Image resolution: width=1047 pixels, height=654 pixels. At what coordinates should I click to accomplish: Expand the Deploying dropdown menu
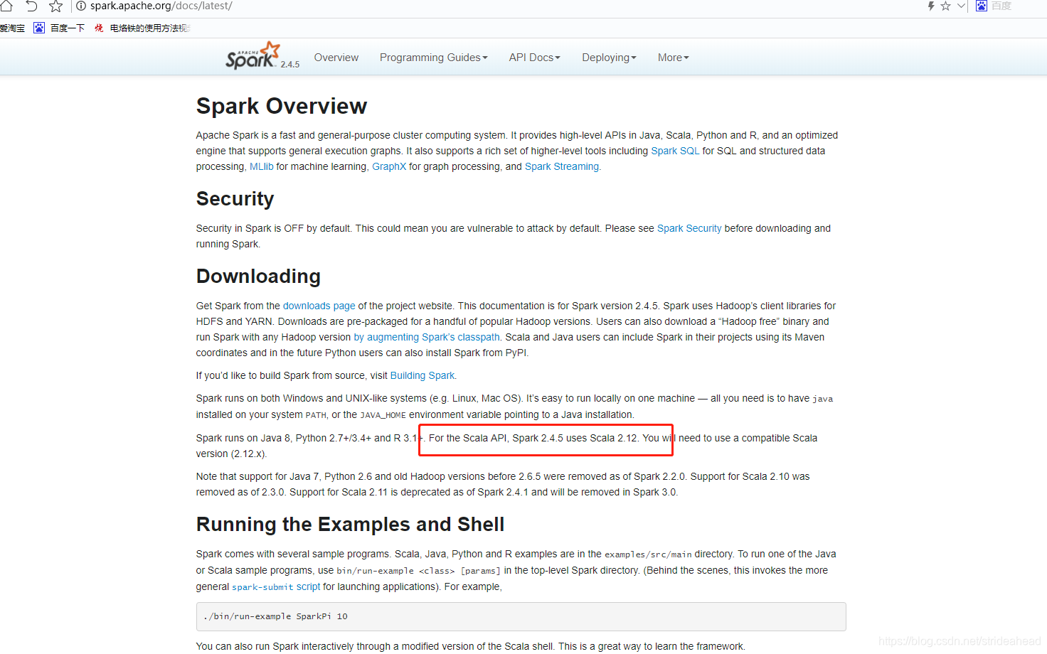610,58
